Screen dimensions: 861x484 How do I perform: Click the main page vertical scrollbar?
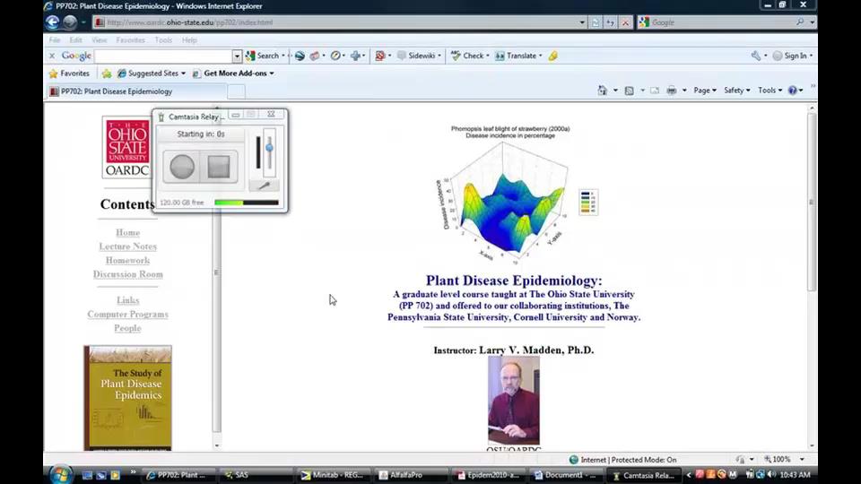pyautogui.click(x=812, y=202)
